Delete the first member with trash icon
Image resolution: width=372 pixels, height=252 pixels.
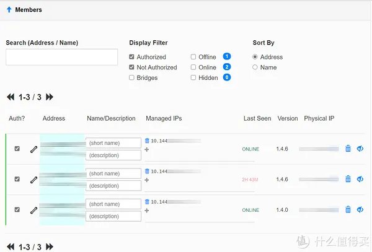(x=348, y=149)
